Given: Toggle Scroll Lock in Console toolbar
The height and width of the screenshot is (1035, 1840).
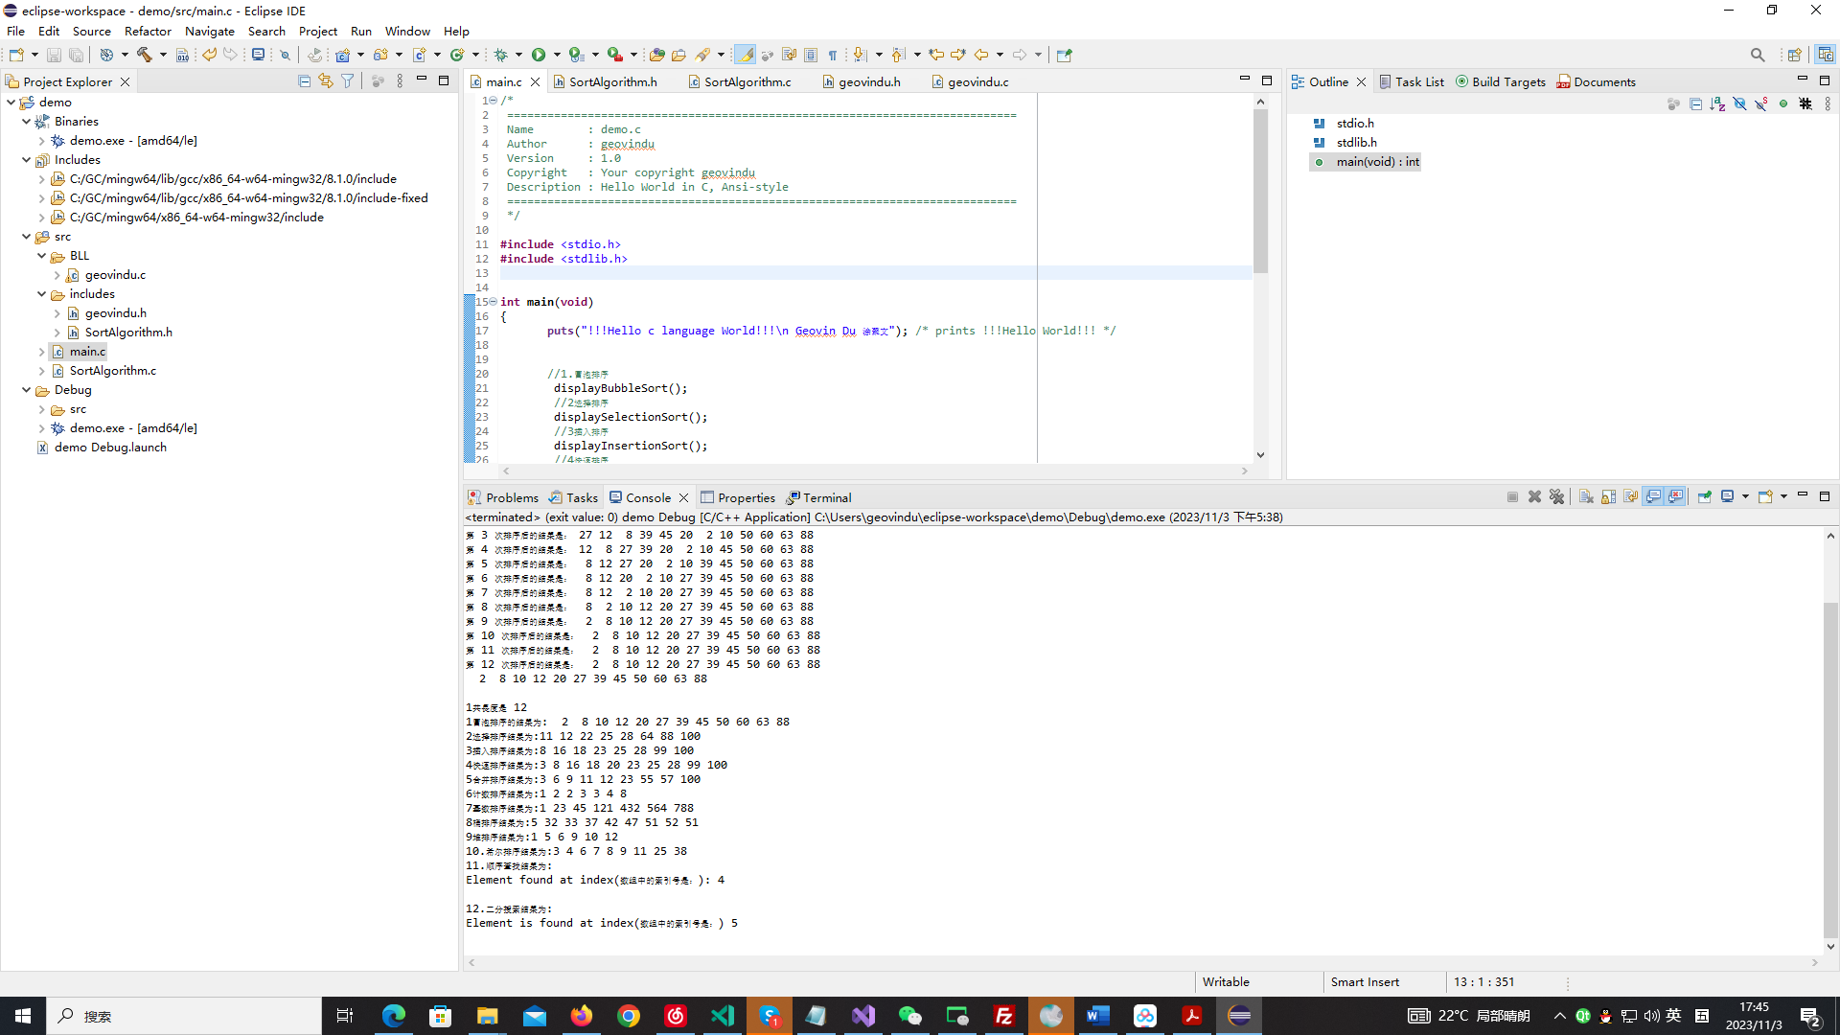Looking at the screenshot, I should pyautogui.click(x=1609, y=496).
